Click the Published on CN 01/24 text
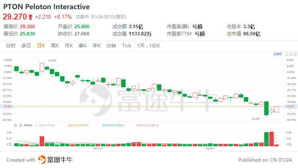This screenshot has width=298, height=168. (x=265, y=160)
